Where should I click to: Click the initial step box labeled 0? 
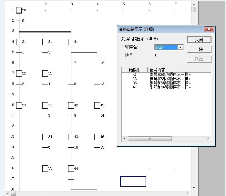[19, 10]
